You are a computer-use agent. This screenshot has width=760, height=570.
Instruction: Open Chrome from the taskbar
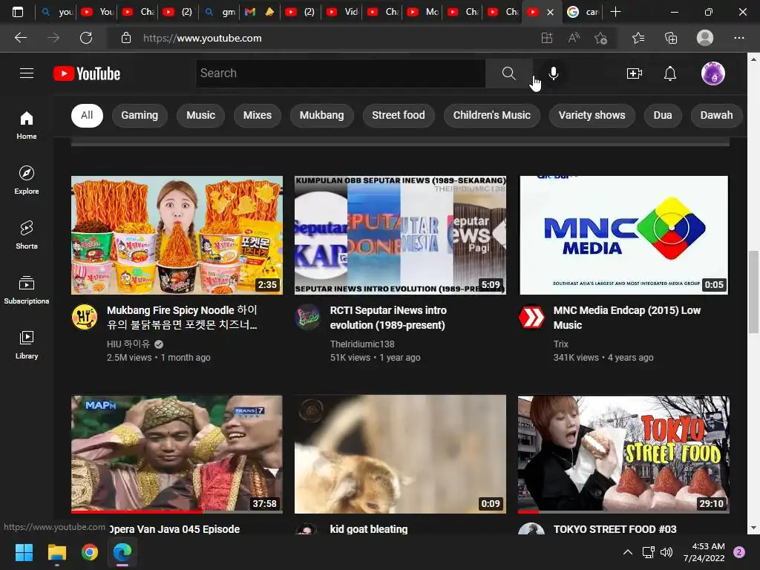click(x=90, y=552)
